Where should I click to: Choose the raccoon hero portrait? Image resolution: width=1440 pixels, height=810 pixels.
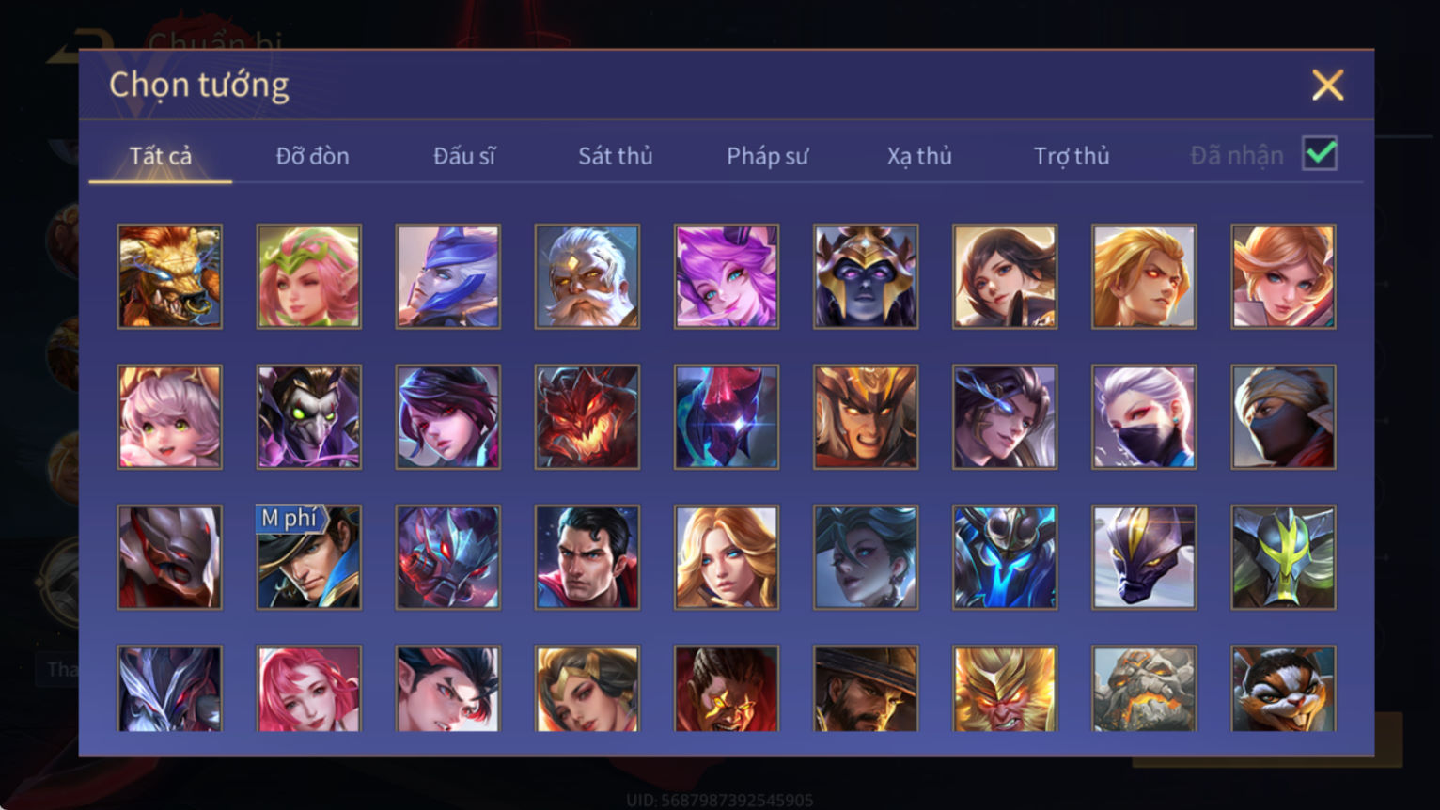point(1283,689)
